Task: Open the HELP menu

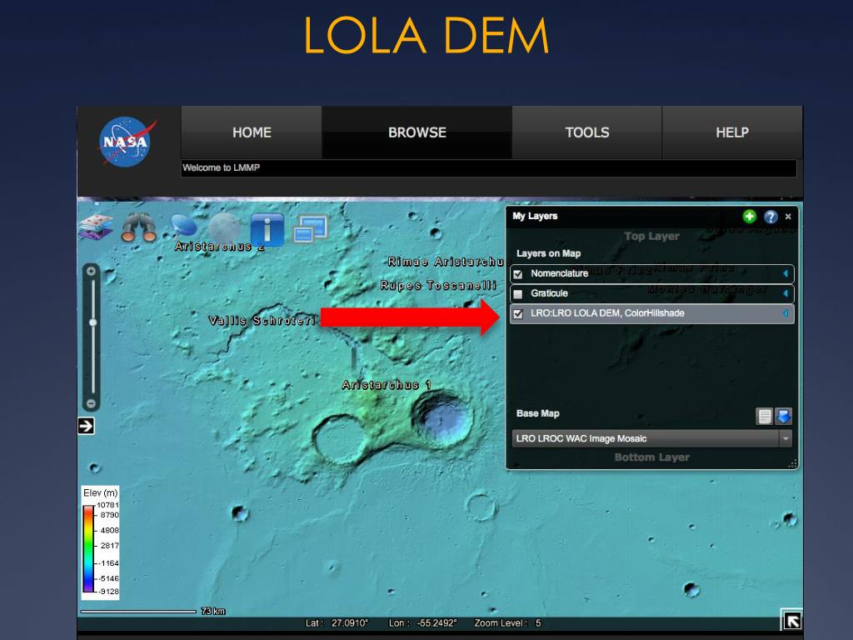Action: (732, 132)
